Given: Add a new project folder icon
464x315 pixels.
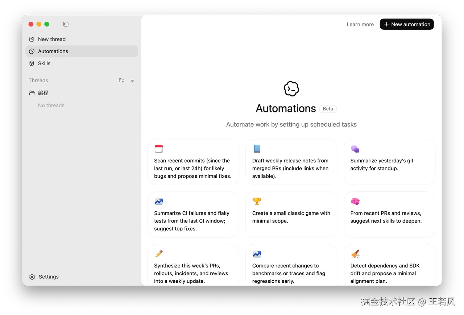Looking at the screenshot, I should pos(121,80).
